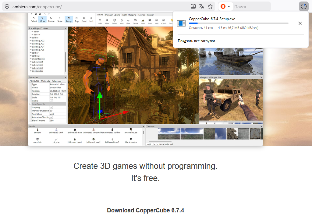Select sleepwalker node in the scene tree
This screenshot has height=220, width=312.
tap(37, 71)
